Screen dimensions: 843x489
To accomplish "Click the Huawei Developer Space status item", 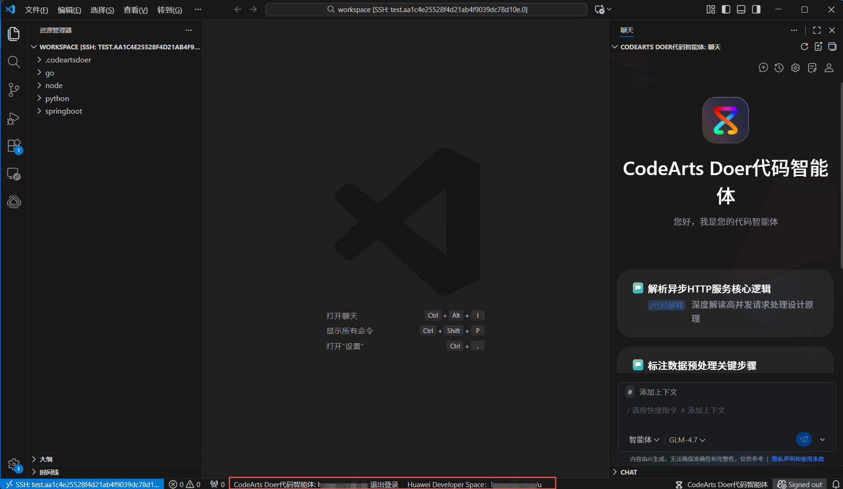I will pyautogui.click(x=475, y=484).
